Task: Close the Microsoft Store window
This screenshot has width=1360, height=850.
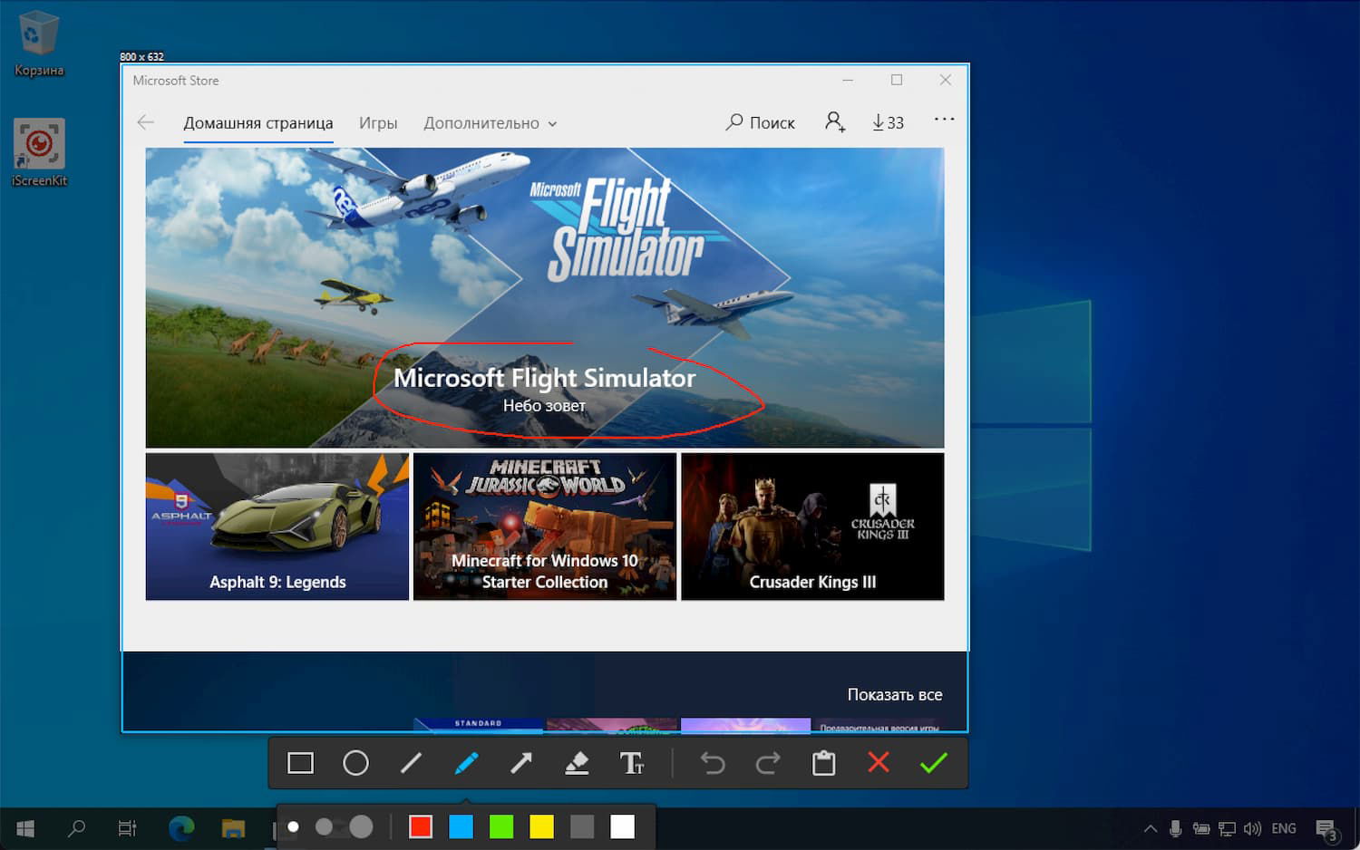Action: [946, 80]
